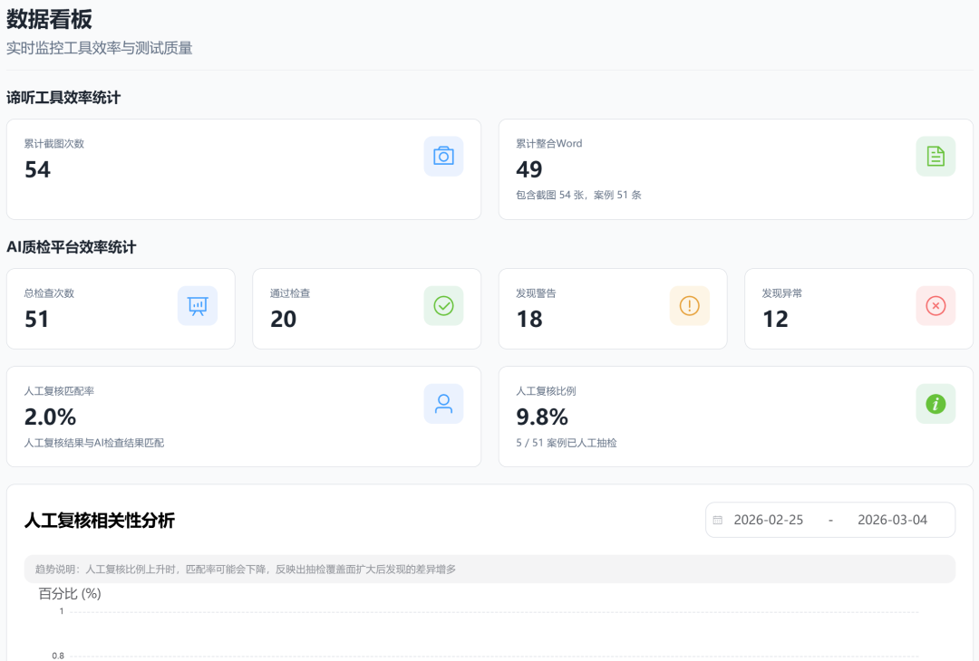Click the orange exclamation warning icon

tap(689, 306)
